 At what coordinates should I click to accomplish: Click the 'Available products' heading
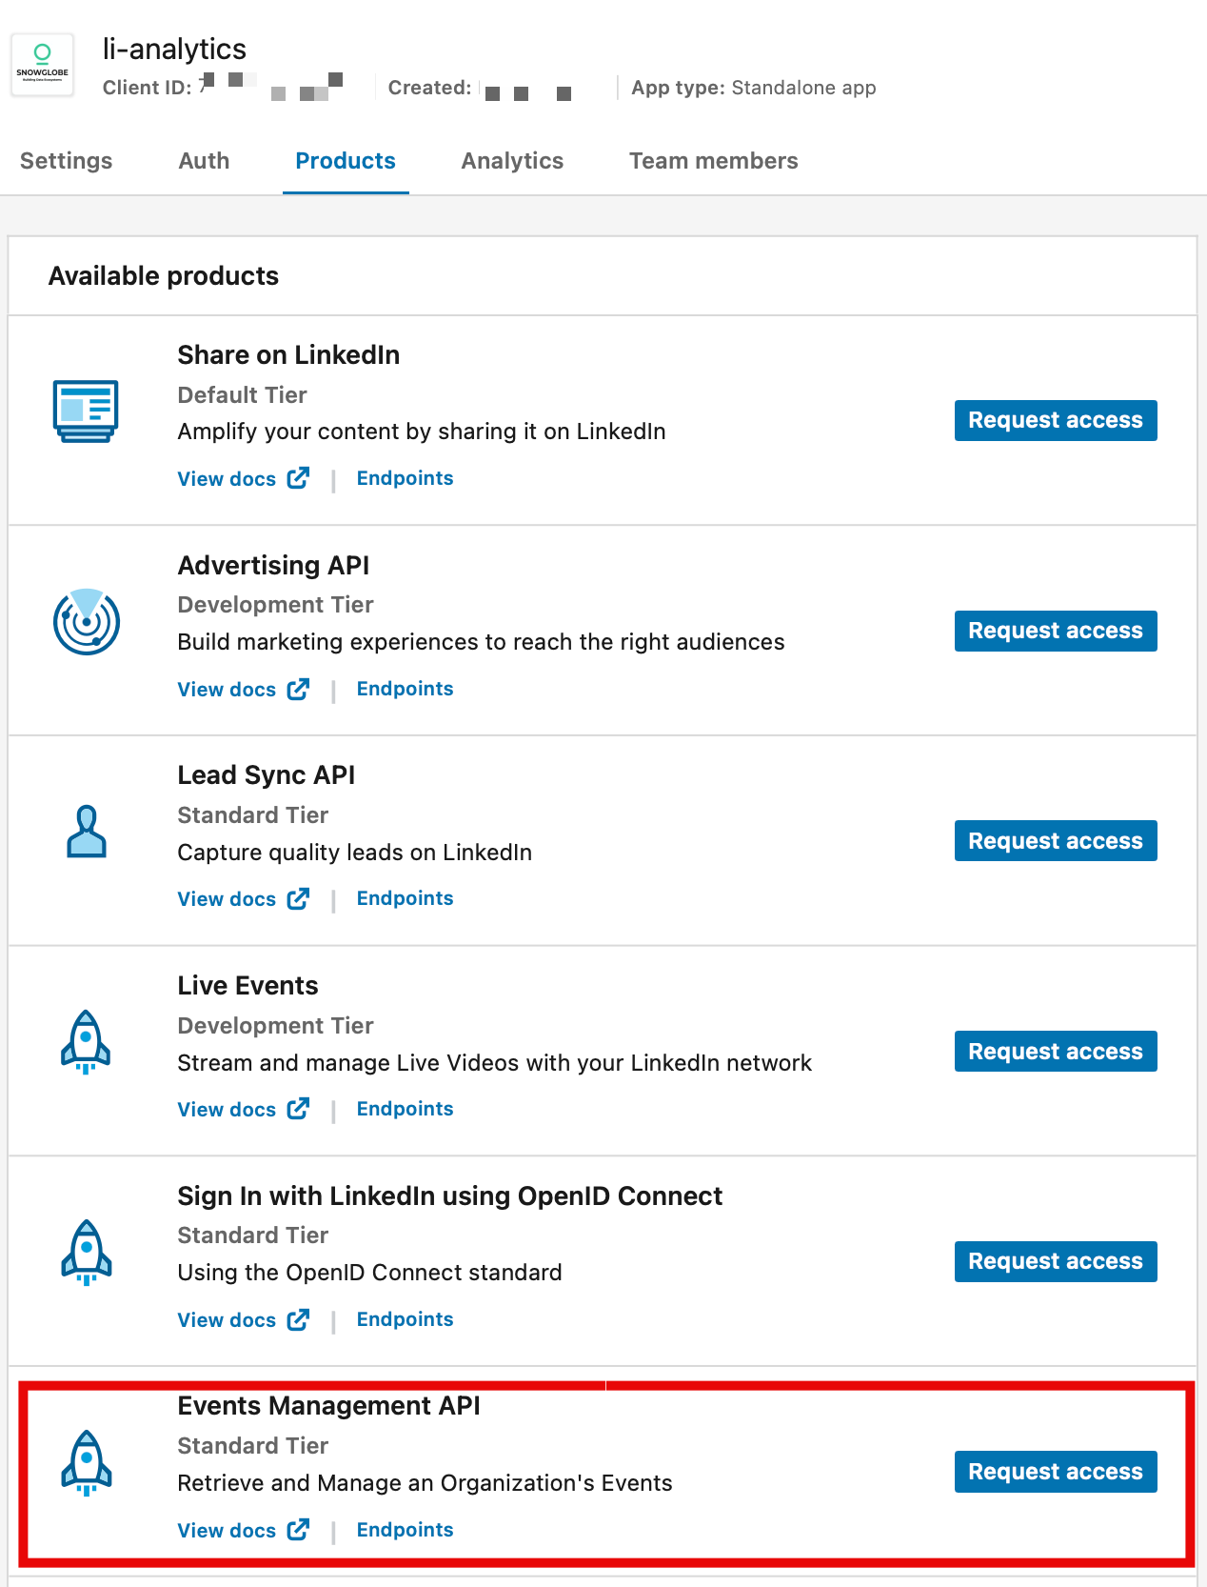coord(164,276)
